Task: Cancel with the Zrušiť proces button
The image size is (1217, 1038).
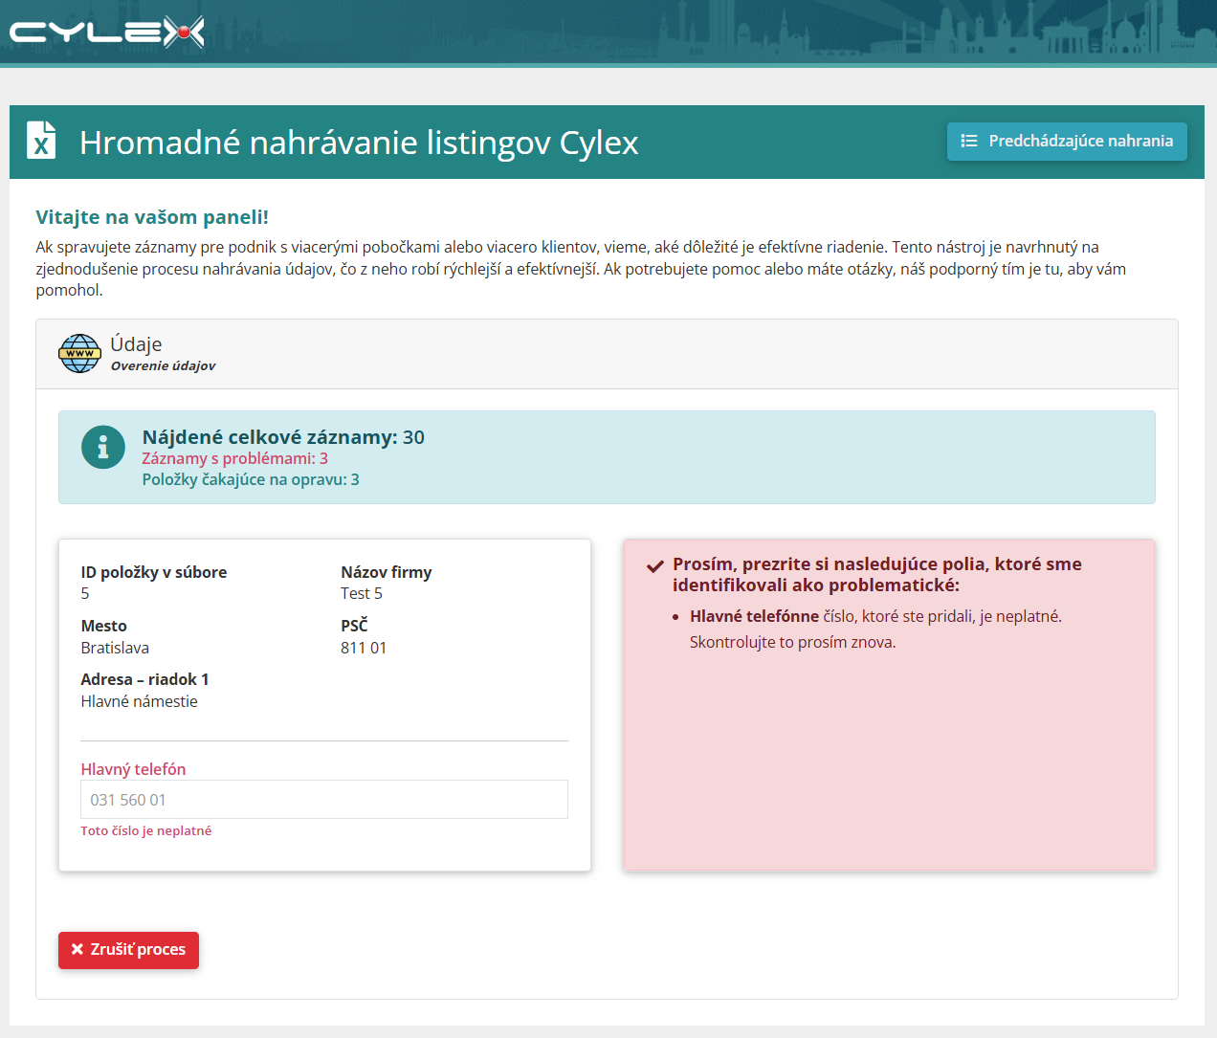Action: [x=128, y=950]
